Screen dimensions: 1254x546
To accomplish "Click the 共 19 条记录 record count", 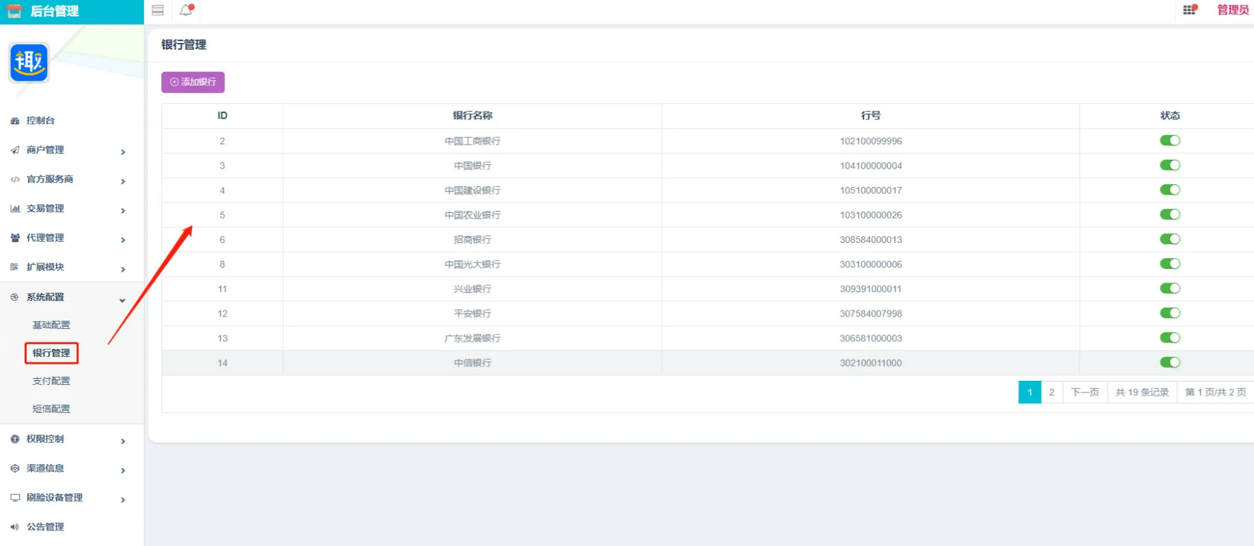I will [x=1142, y=392].
